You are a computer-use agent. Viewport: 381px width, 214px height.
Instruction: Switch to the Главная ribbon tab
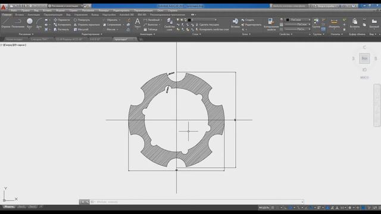[7, 14]
